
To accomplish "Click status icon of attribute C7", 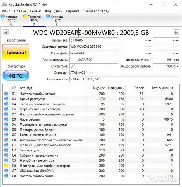I will [x=6, y=170].
